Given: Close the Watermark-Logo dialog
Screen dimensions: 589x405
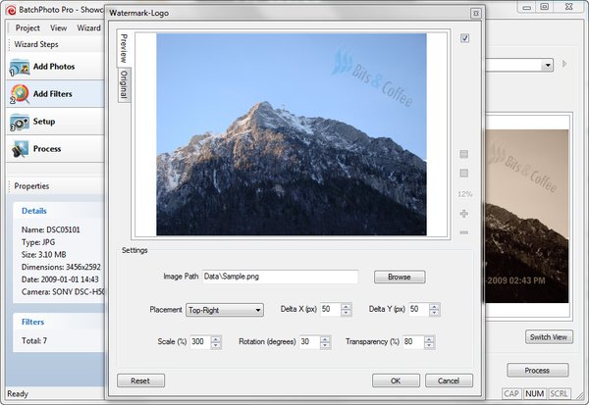Looking at the screenshot, I should click(476, 14).
